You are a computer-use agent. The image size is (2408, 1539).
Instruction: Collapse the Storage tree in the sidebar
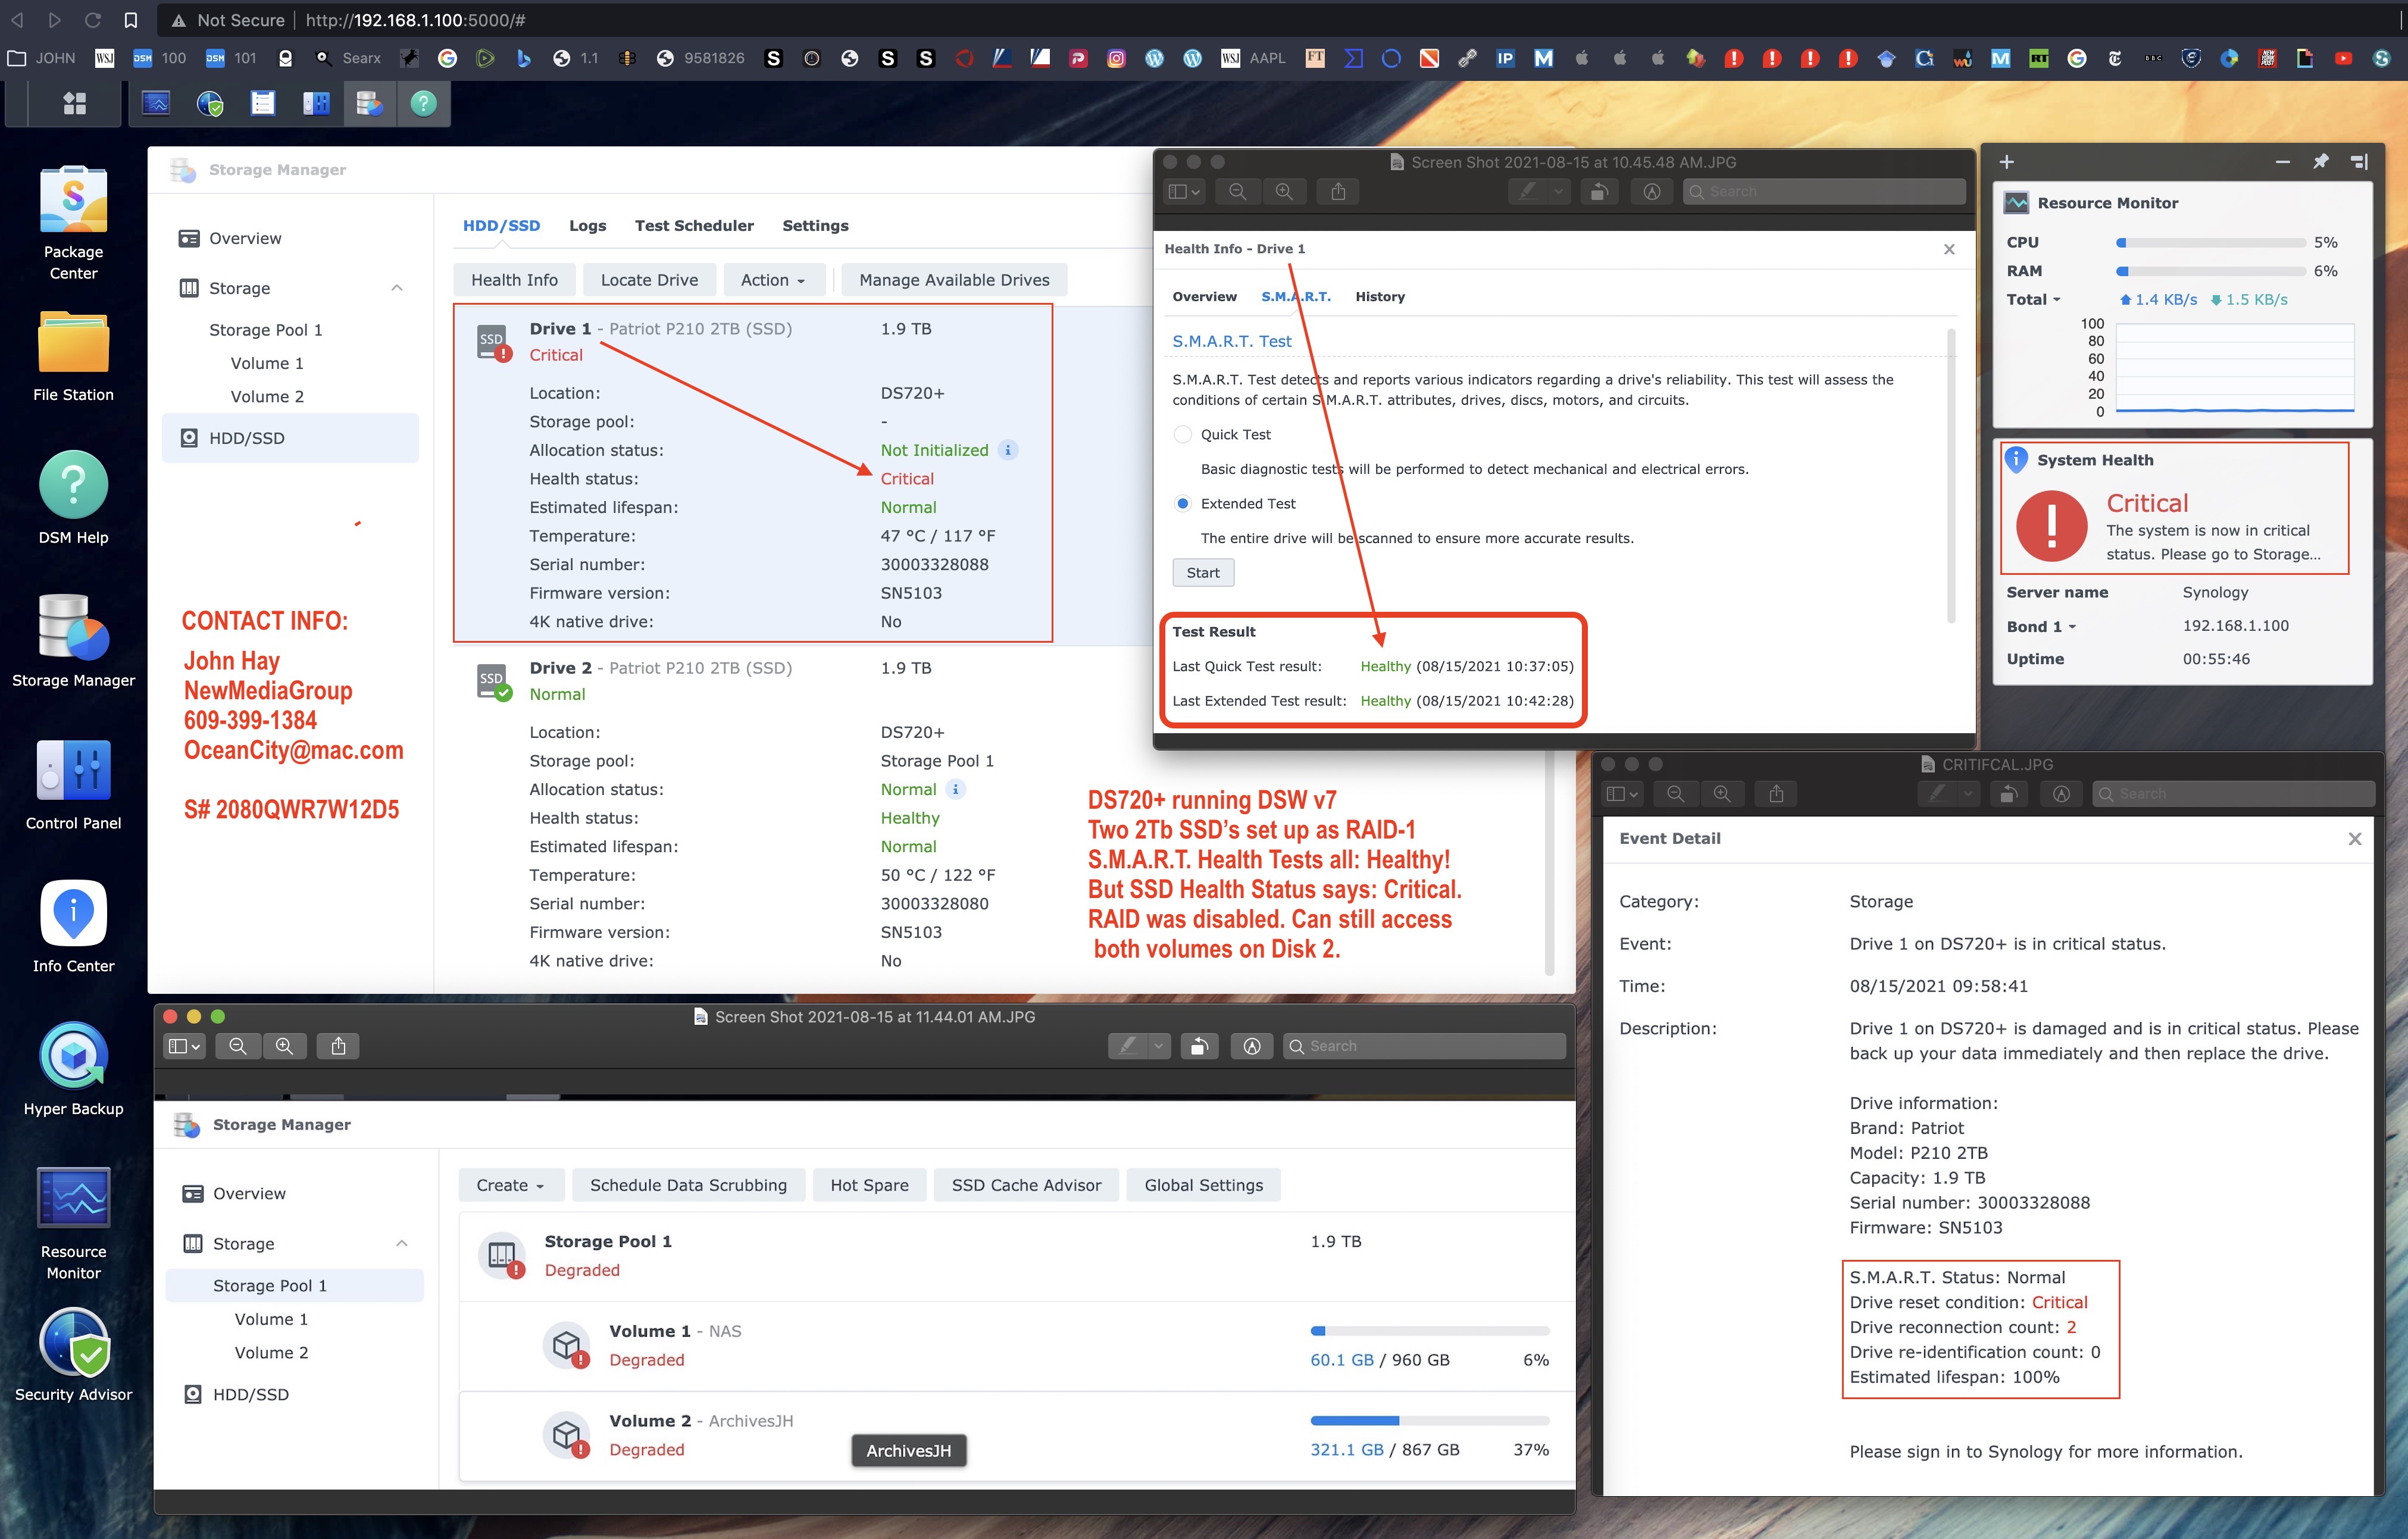click(397, 288)
